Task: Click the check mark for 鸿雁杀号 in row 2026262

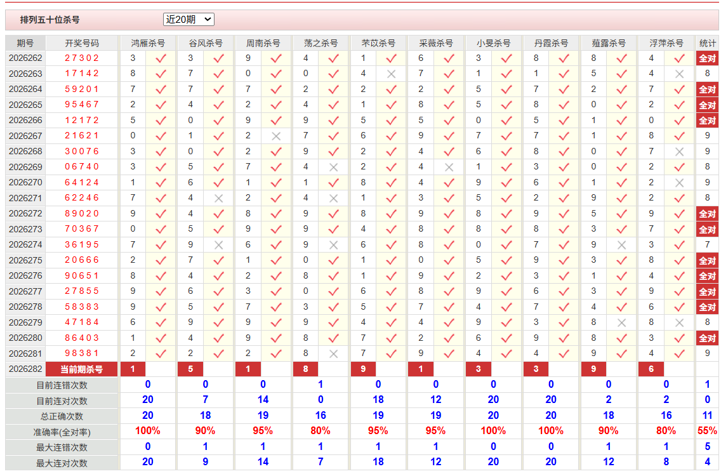Action: pyautogui.click(x=161, y=58)
